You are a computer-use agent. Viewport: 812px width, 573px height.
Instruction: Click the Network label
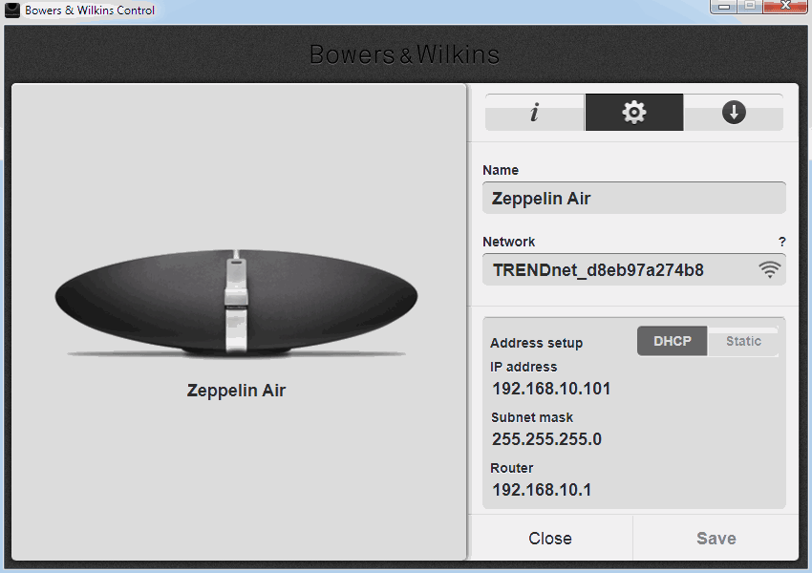tap(508, 242)
